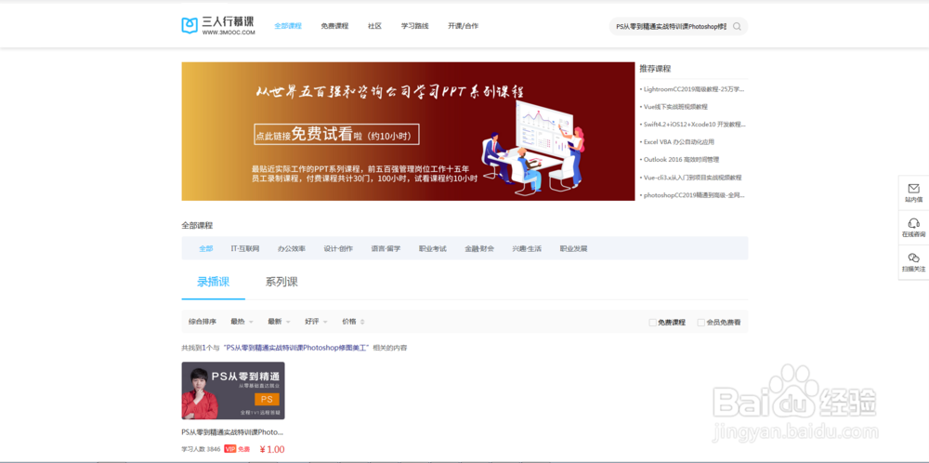Click the 学习人数 3846 text

pos(201,449)
